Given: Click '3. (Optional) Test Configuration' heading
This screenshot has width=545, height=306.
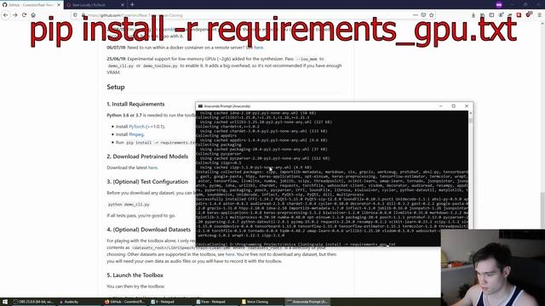Looking at the screenshot, I should (147, 181).
